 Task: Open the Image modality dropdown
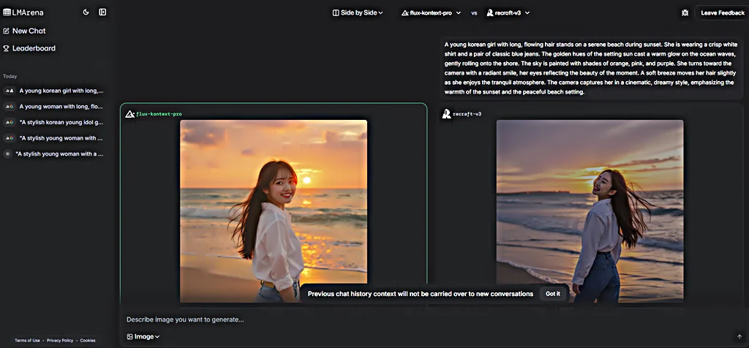pos(143,336)
